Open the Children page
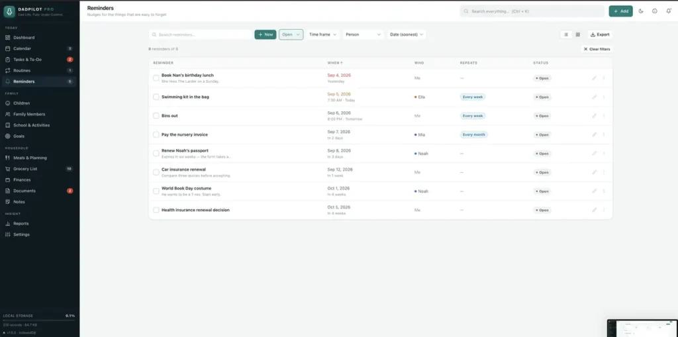The height and width of the screenshot is (337, 678). pos(39,103)
